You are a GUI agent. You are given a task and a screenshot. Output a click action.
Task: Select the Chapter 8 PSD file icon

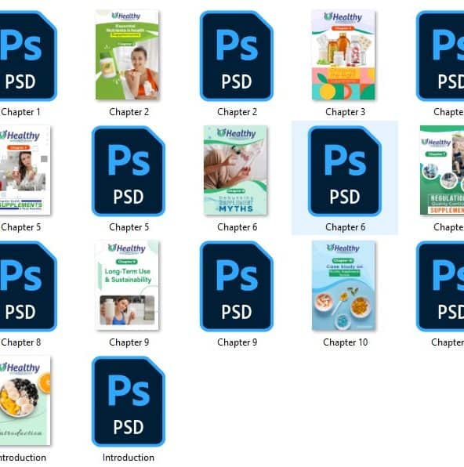click(x=27, y=286)
